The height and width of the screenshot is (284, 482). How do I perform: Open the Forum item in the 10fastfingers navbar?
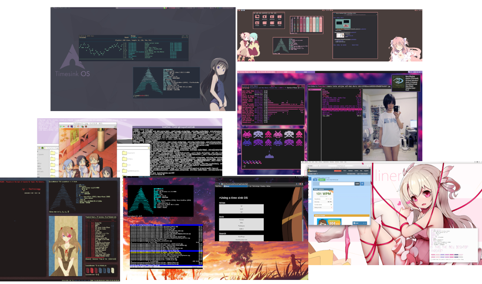point(345,171)
